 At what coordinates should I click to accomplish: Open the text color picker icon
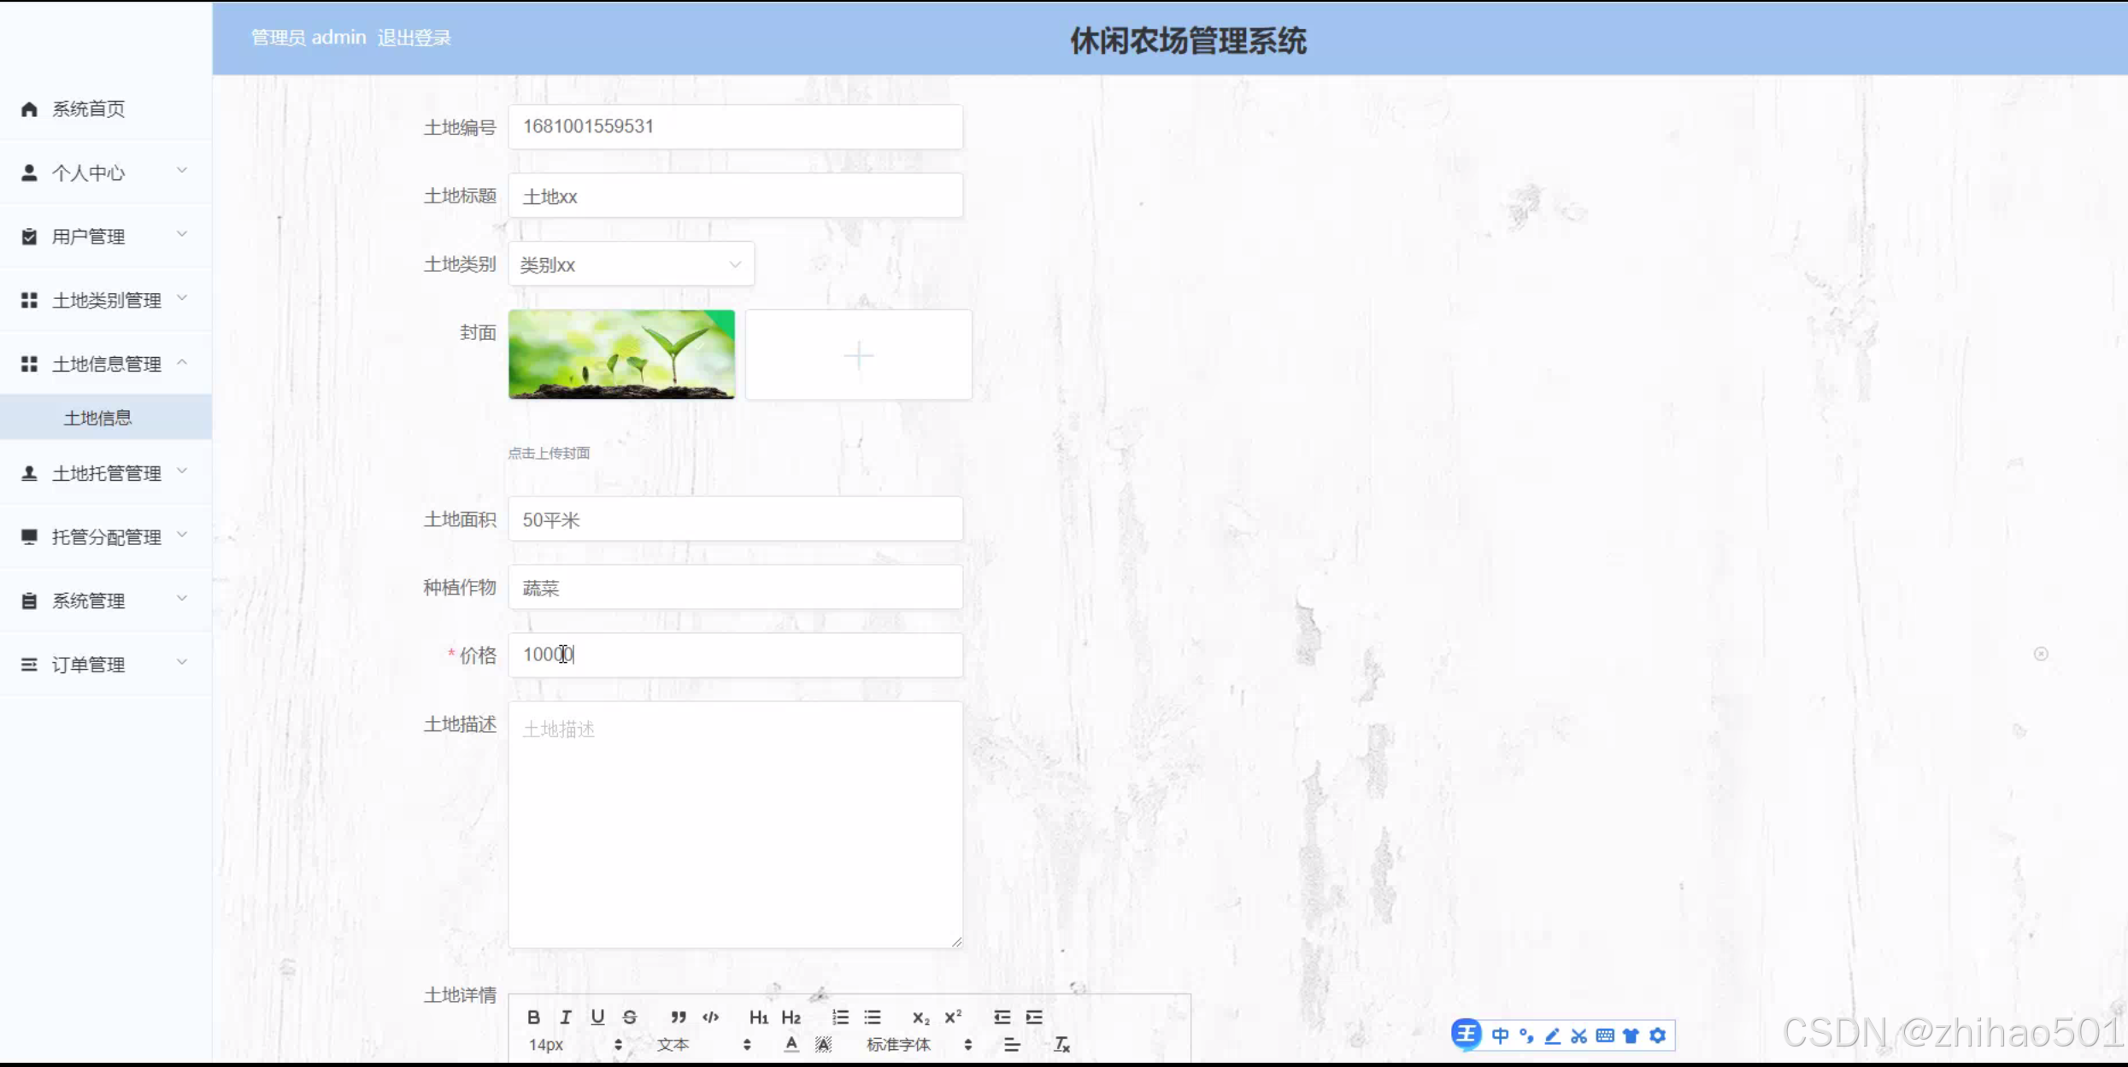pyautogui.click(x=791, y=1044)
